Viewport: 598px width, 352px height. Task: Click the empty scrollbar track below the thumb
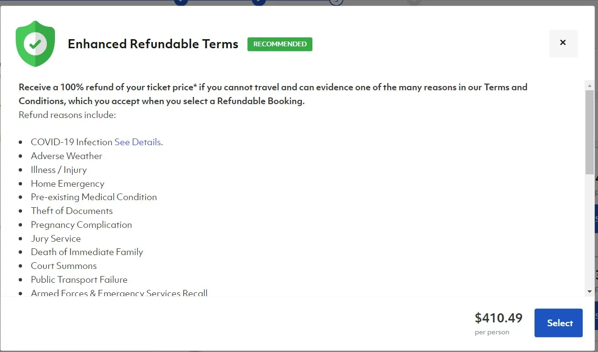coord(590,230)
